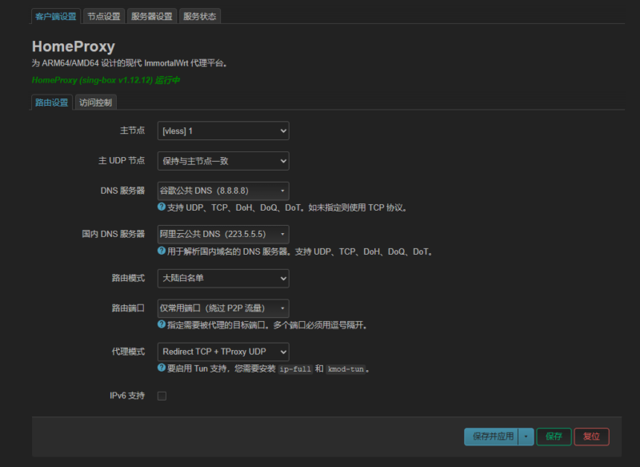
Task: Open the DNS 服务器 selection dropdown
Action: click(x=223, y=191)
